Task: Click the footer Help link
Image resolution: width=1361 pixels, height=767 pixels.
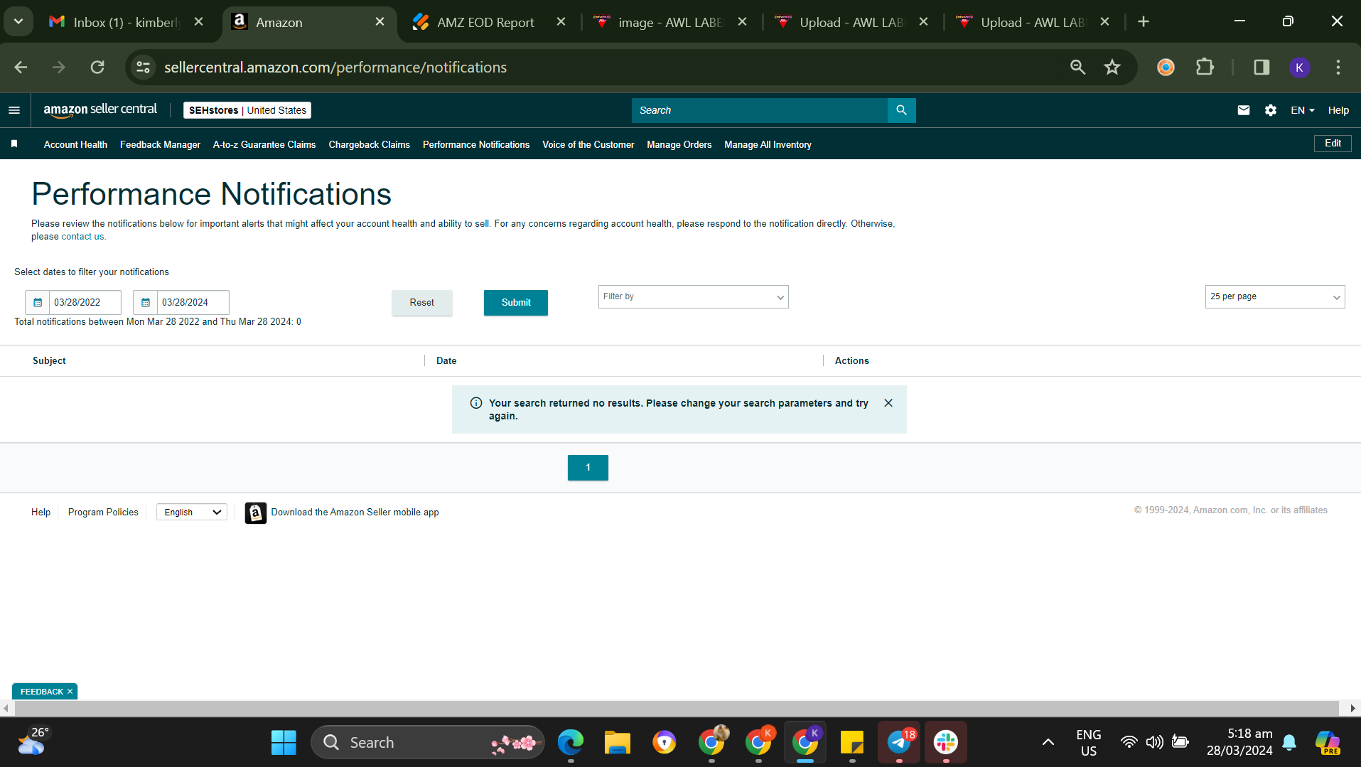Action: [41, 513]
